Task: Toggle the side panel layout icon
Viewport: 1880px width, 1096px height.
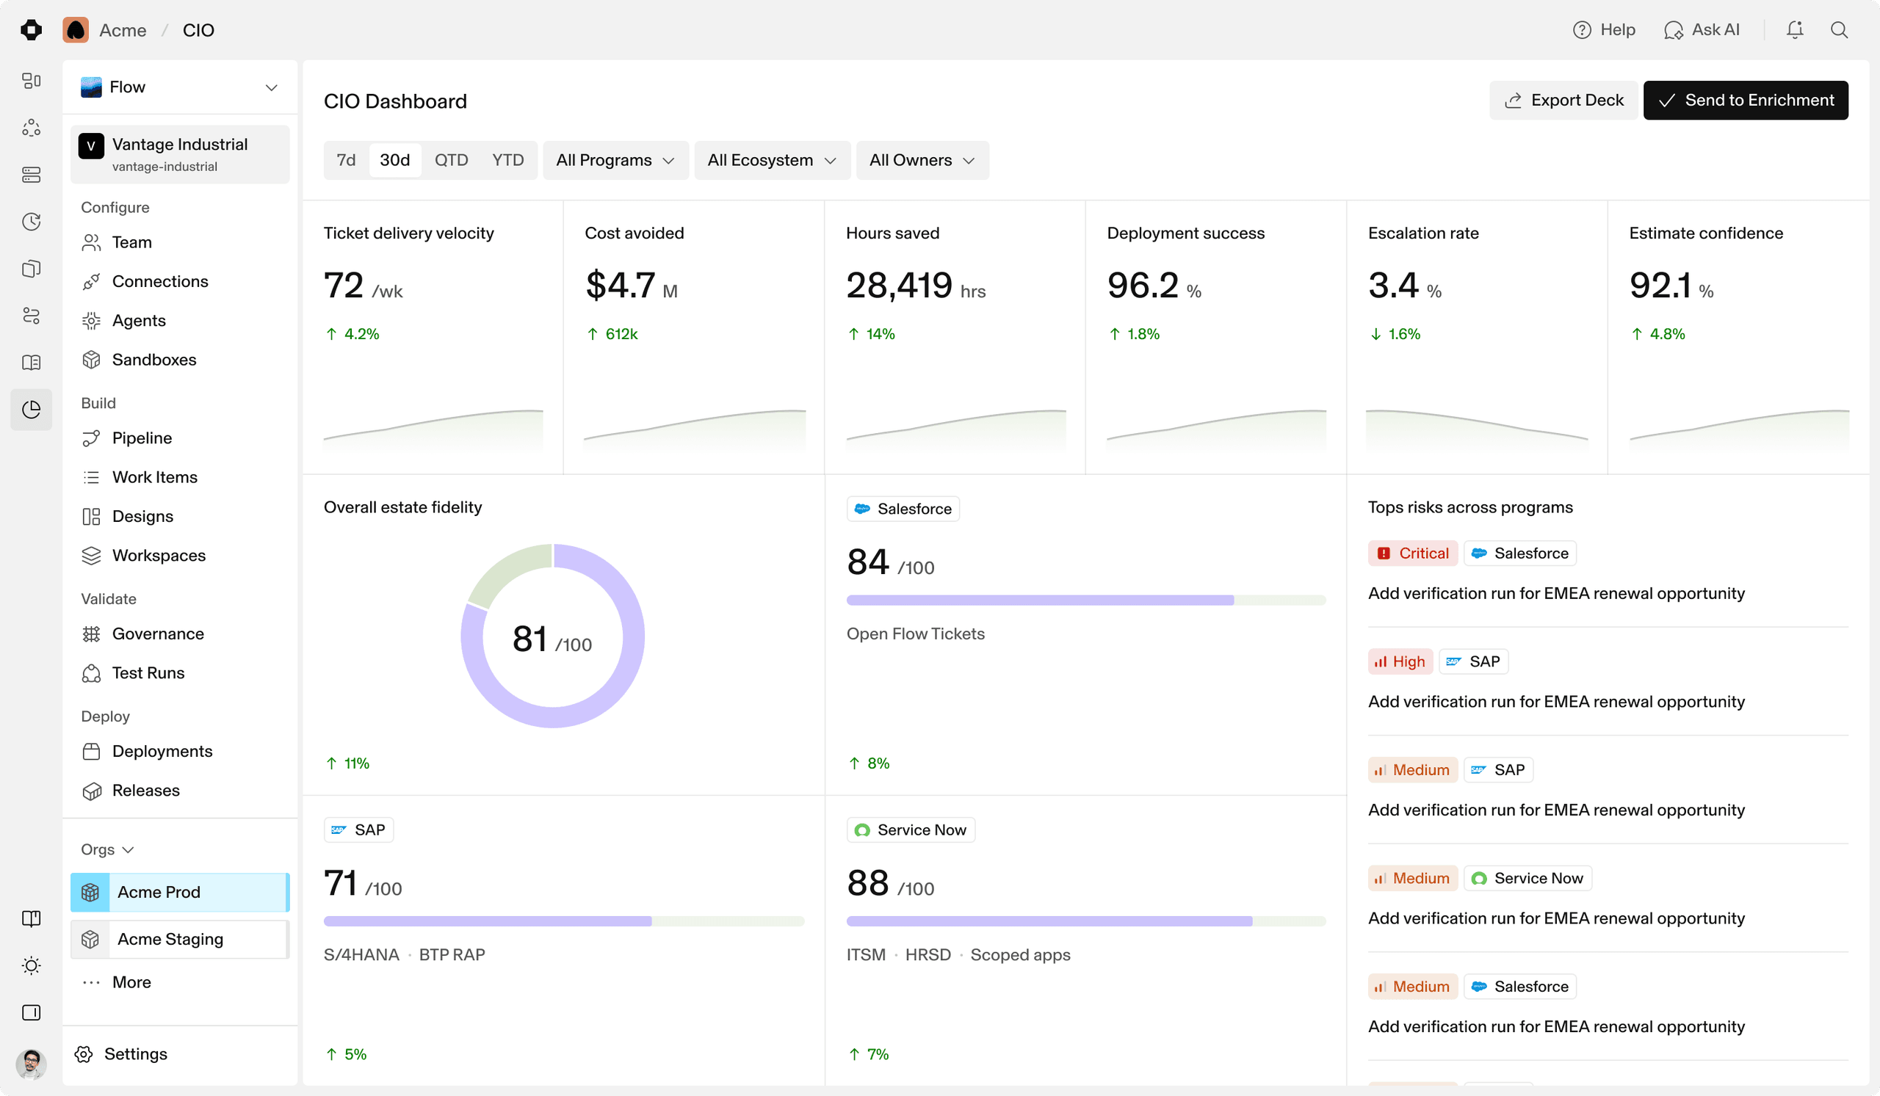Action: (x=32, y=1012)
